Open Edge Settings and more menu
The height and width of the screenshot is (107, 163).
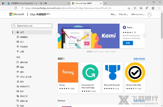tap(159, 8)
